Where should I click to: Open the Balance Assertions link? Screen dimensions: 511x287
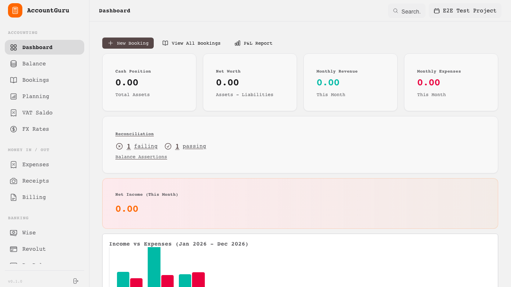point(141,157)
